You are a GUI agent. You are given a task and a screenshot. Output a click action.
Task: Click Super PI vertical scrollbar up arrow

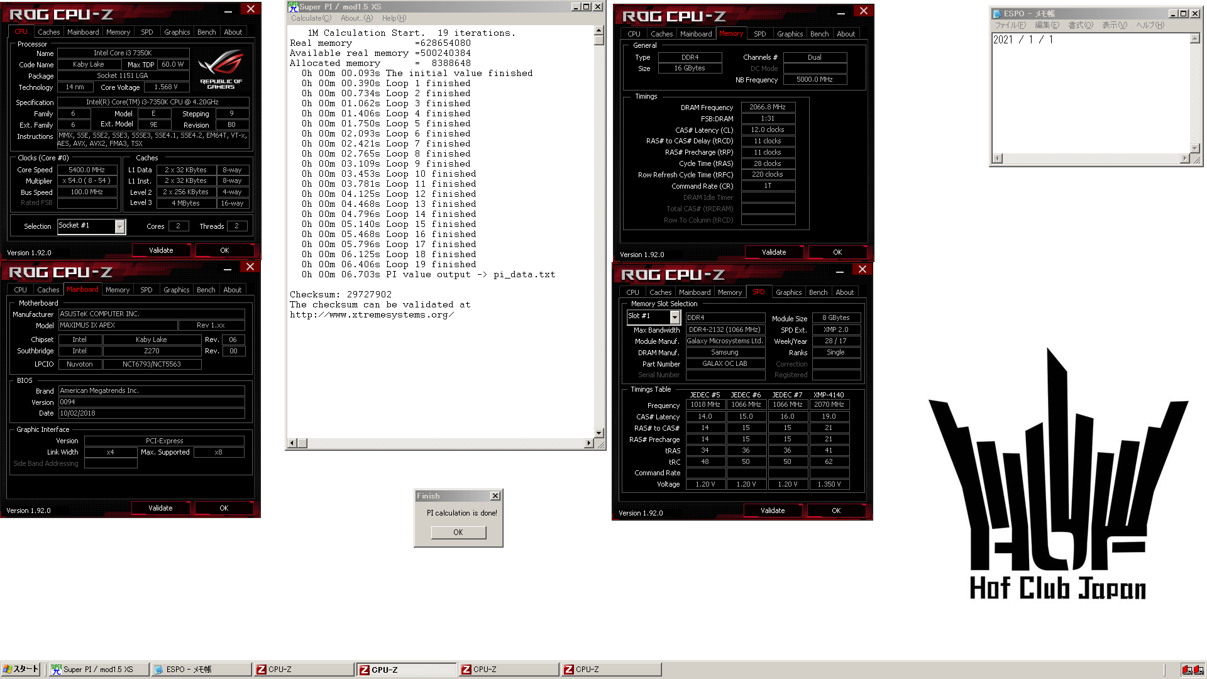pos(598,30)
